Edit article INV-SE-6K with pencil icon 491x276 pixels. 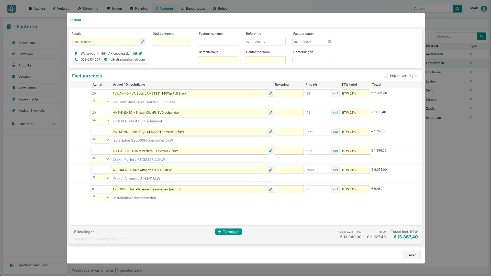point(271,132)
